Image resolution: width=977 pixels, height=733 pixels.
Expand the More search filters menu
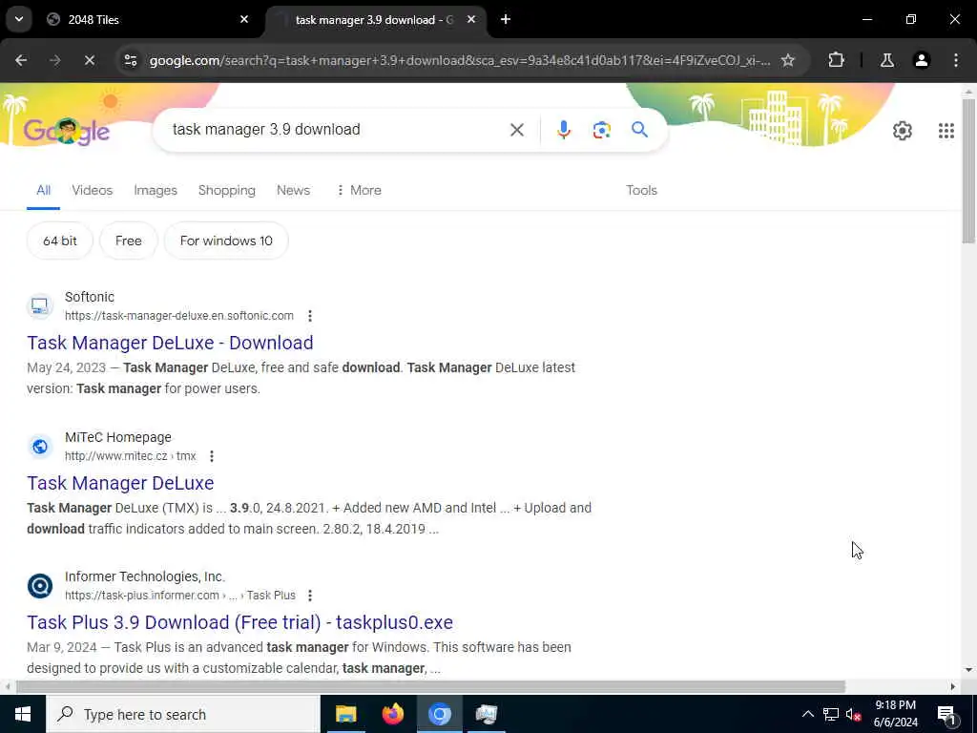click(359, 190)
